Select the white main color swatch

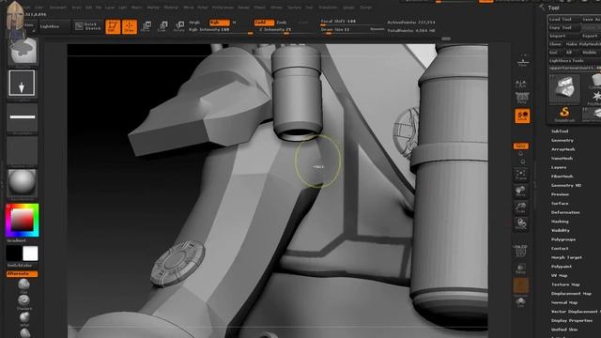tap(30, 253)
